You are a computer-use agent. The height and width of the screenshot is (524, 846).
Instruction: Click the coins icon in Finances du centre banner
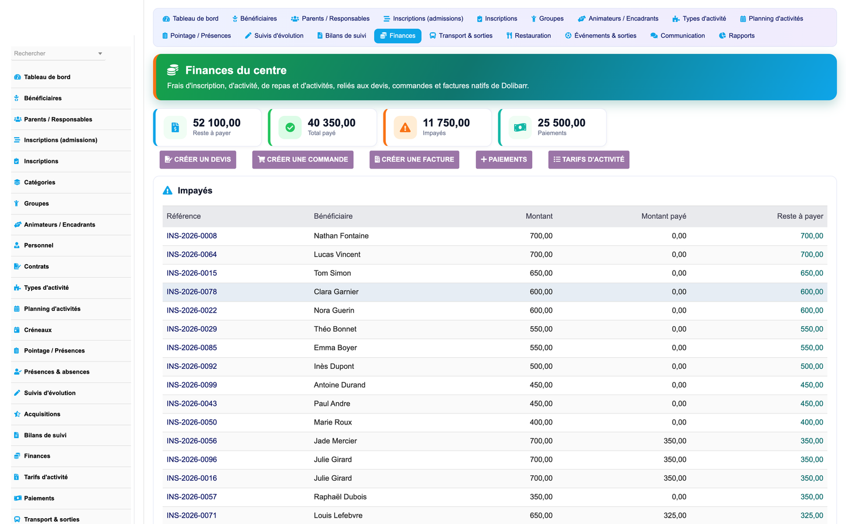tap(173, 70)
